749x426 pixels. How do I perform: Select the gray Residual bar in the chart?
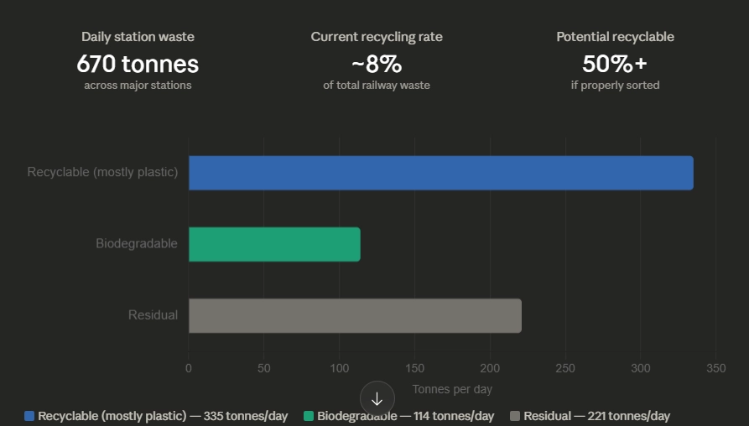[x=355, y=315]
